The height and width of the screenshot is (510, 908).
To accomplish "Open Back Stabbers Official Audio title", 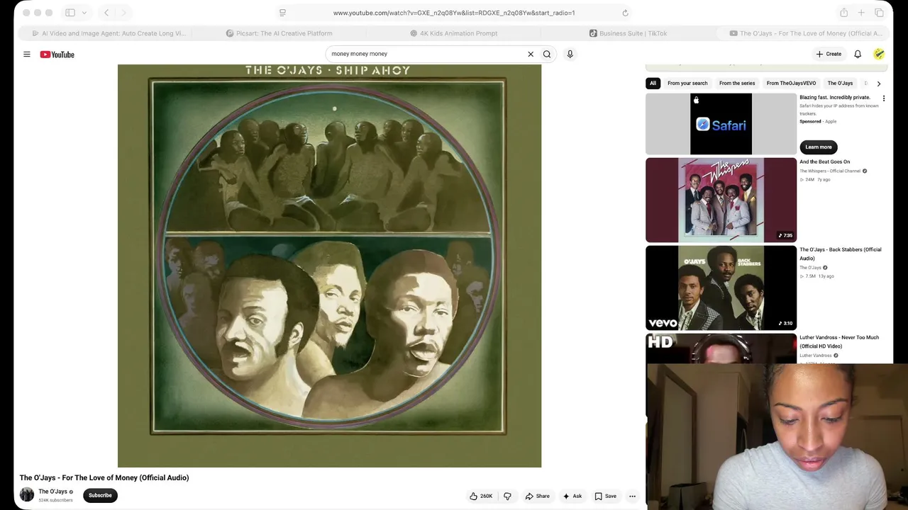I will pyautogui.click(x=841, y=254).
